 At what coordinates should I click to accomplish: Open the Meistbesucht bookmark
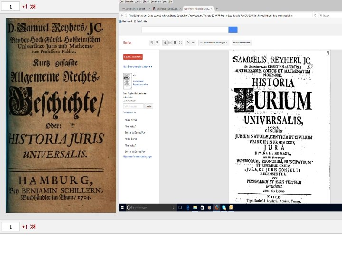[126, 21]
